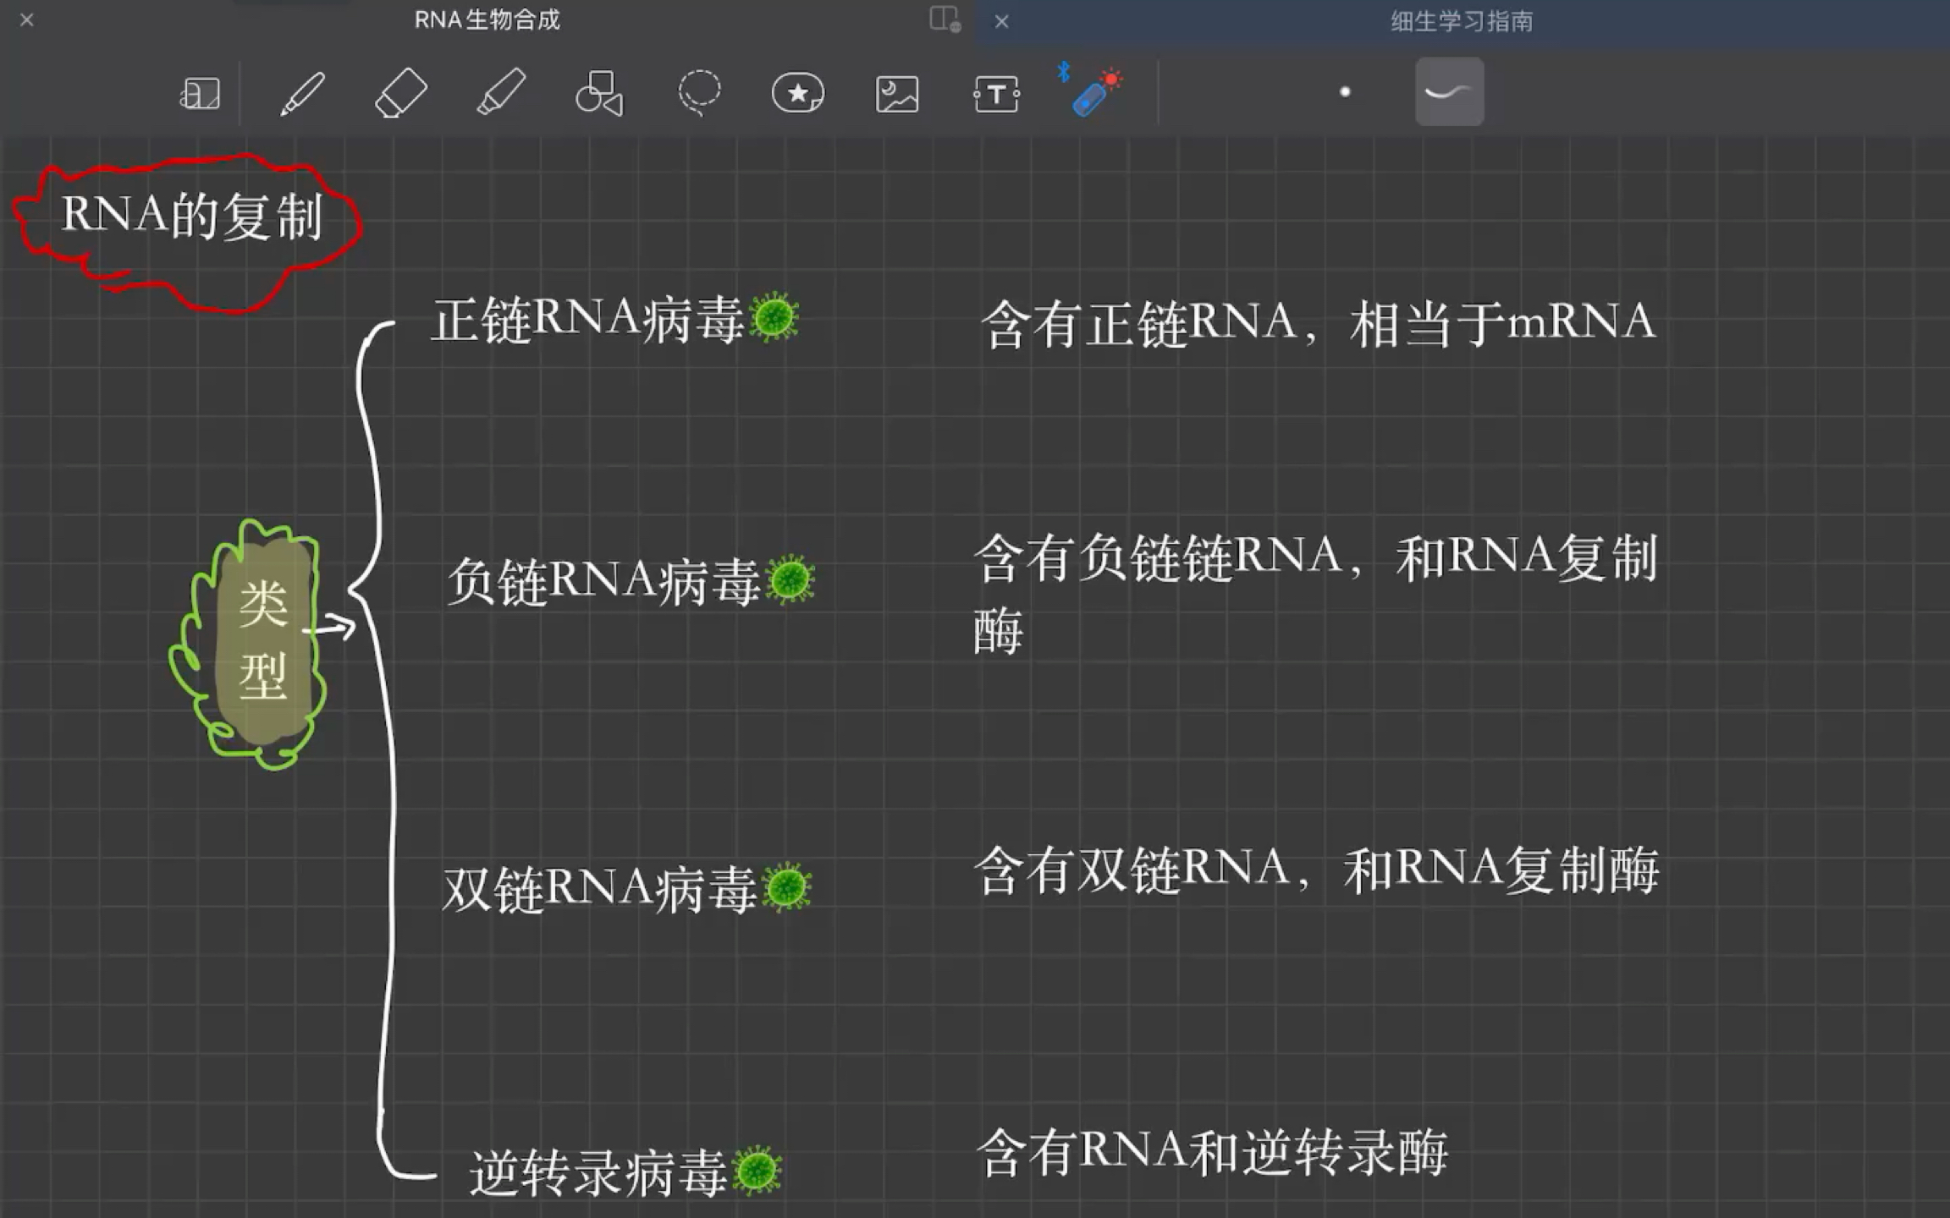1950x1218 pixels.
Task: Select the pen/draw tool
Action: click(x=300, y=92)
